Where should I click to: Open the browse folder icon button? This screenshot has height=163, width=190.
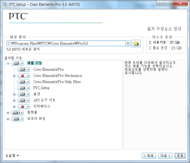[x=136, y=43]
